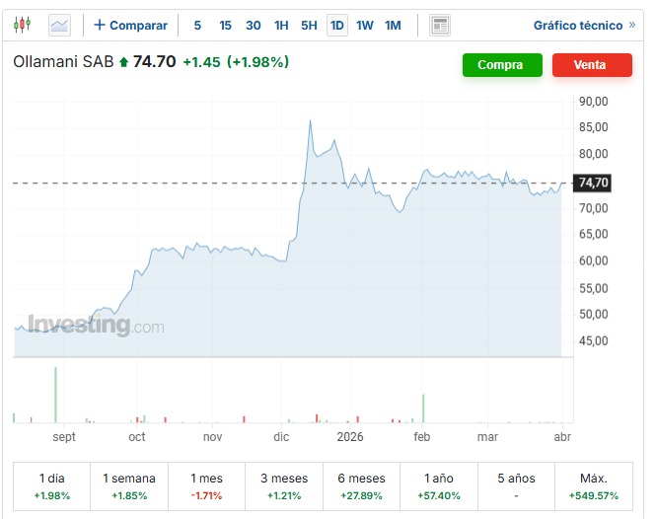Open the news panel icon in toolbar

[x=441, y=25]
